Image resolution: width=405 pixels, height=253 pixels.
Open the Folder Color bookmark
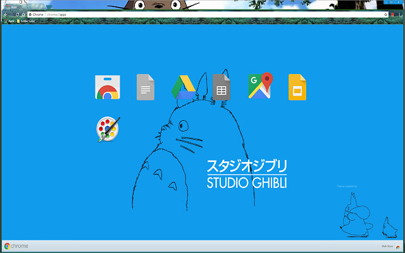[26, 21]
